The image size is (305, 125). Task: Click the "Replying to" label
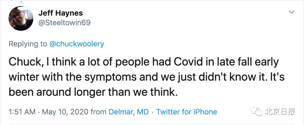[28, 44]
